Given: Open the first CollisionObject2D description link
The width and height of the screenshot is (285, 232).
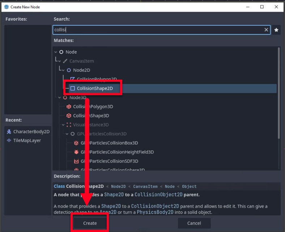Looking at the screenshot, I should pos(158,195).
